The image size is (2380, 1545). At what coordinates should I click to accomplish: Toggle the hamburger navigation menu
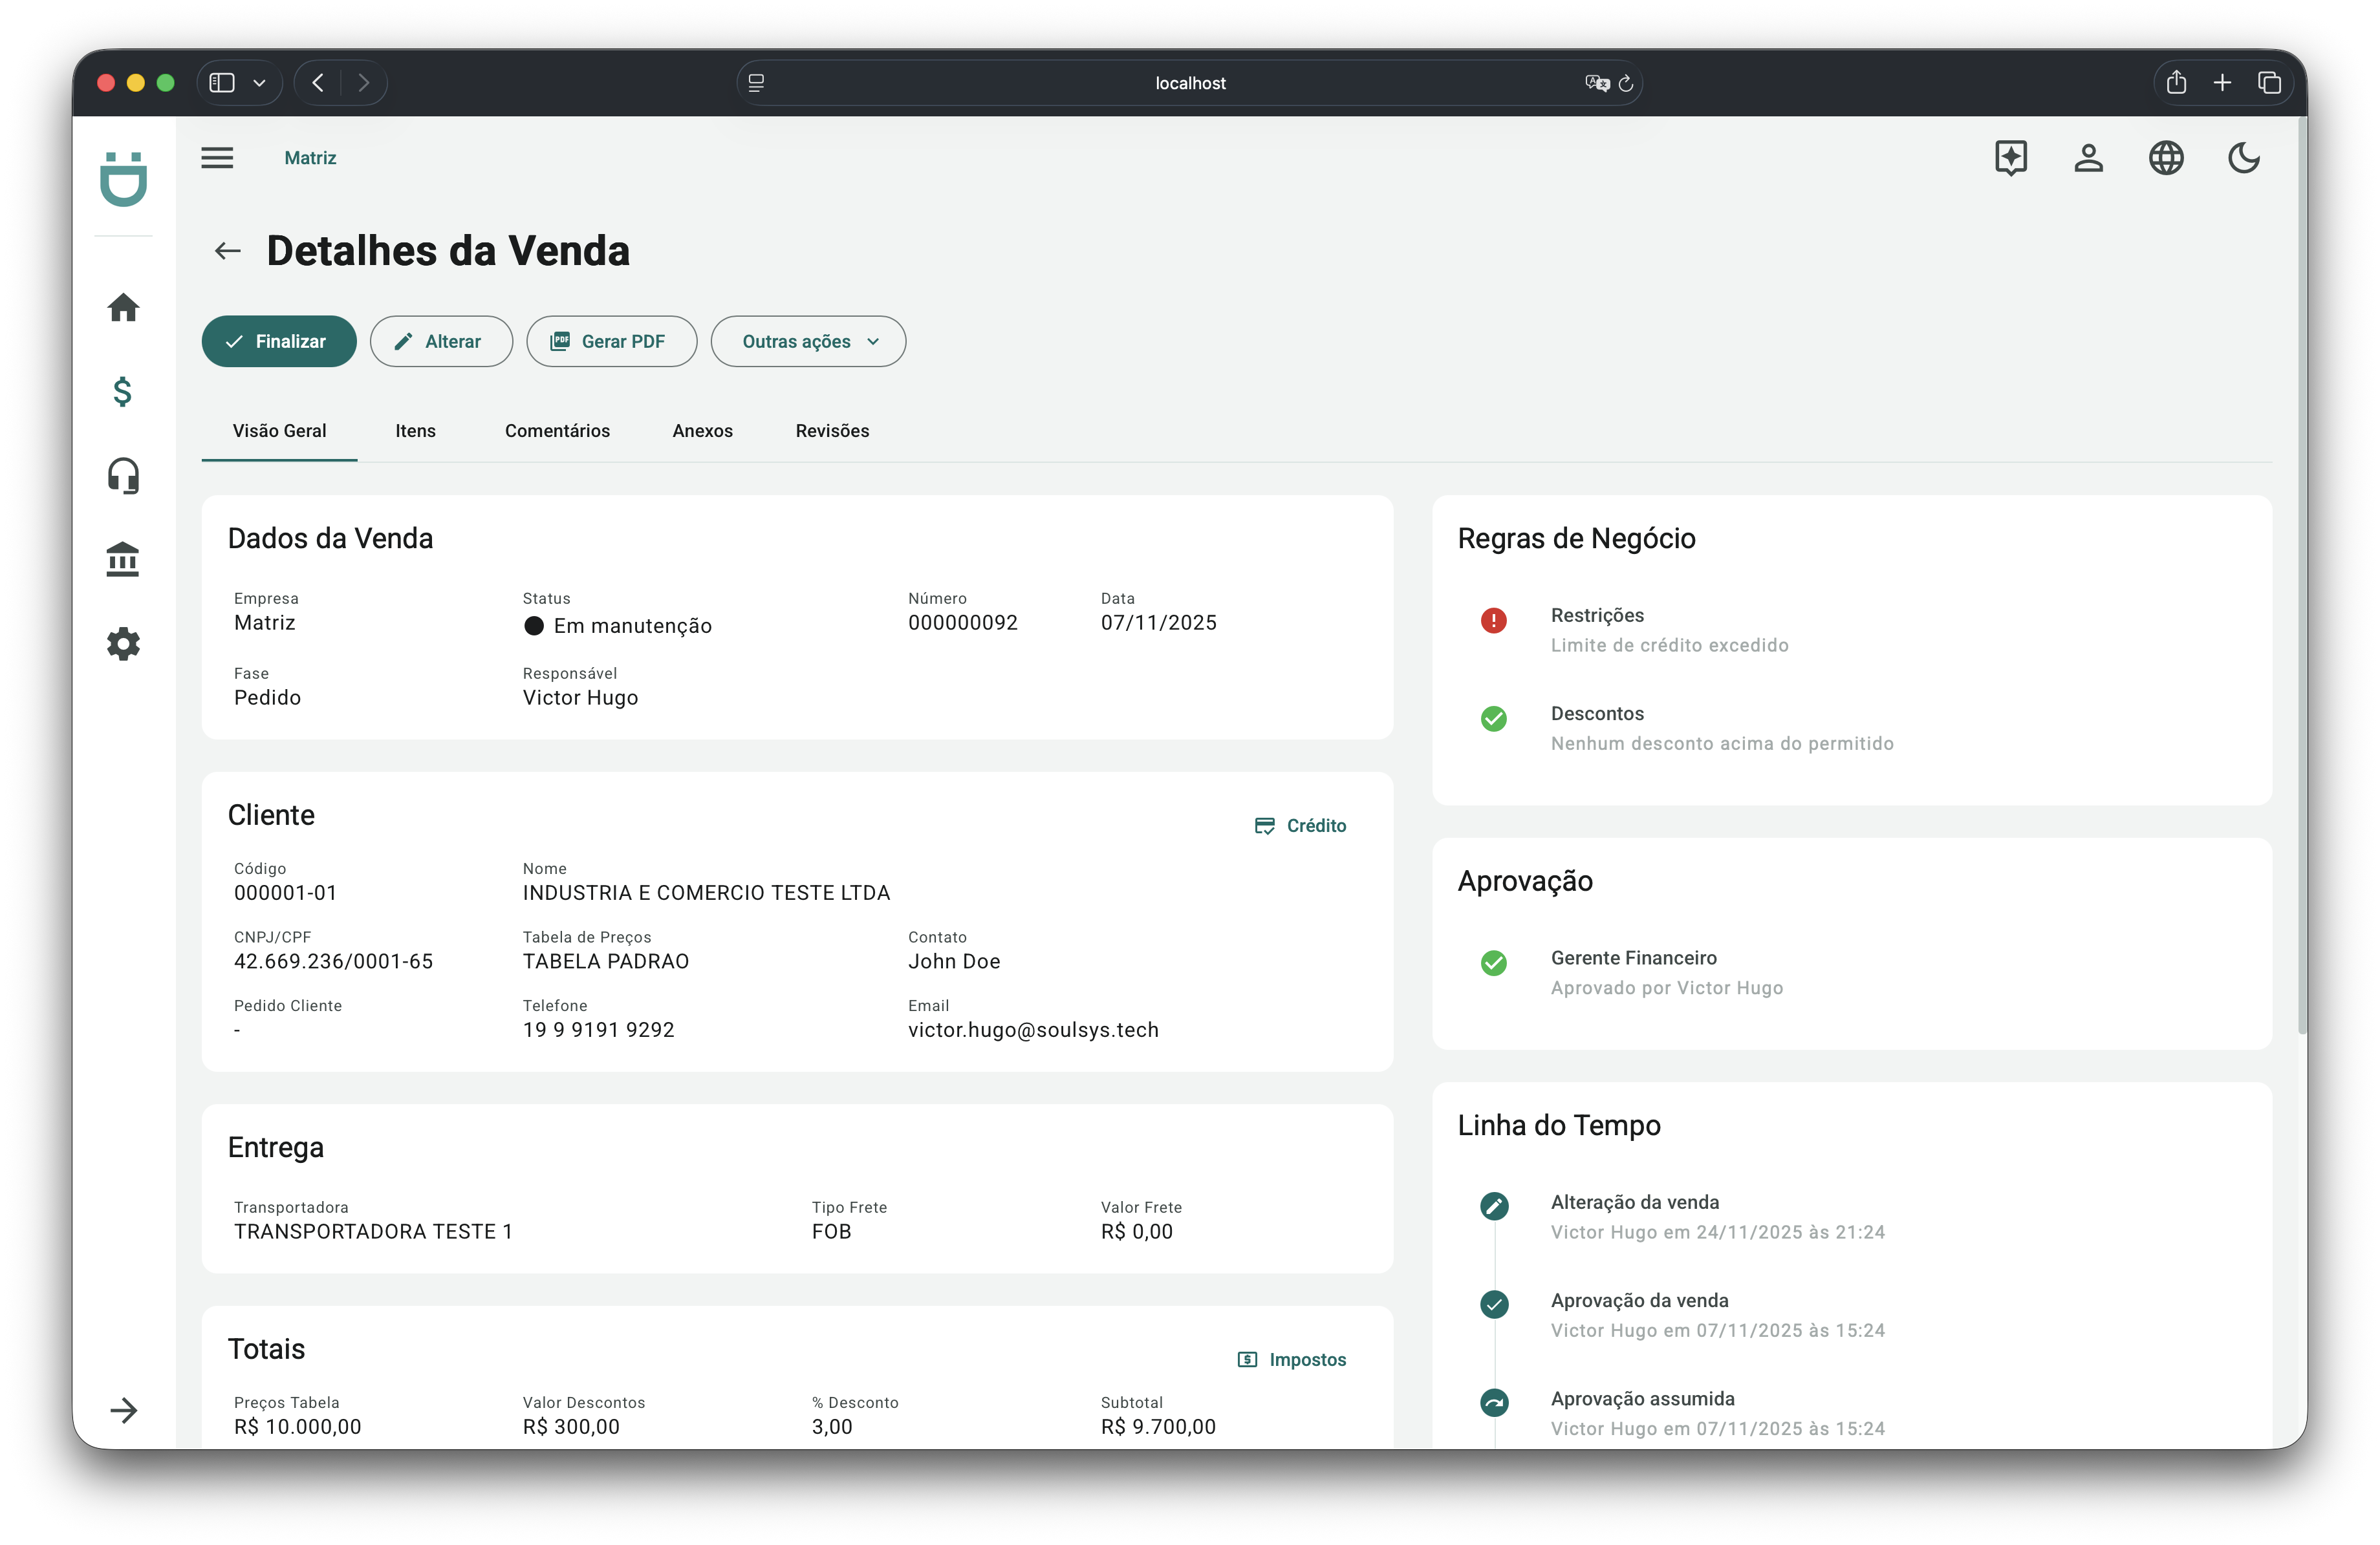(217, 158)
